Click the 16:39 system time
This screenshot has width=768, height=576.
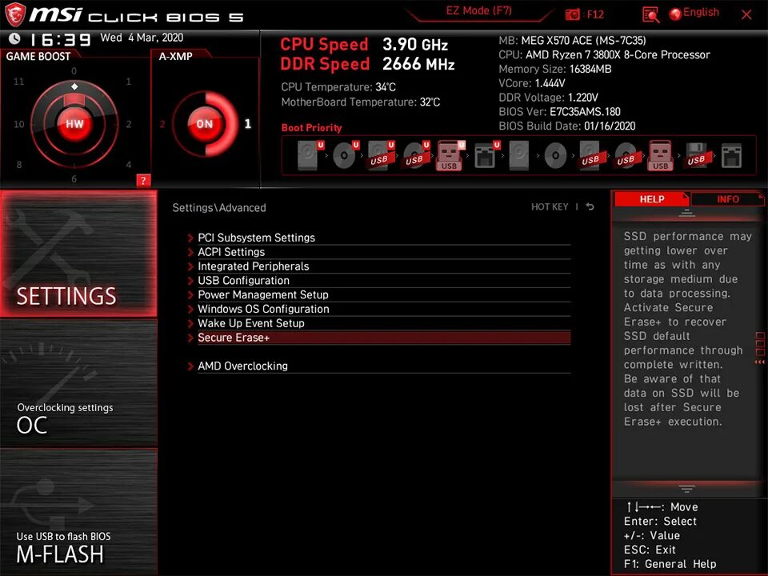pos(60,39)
